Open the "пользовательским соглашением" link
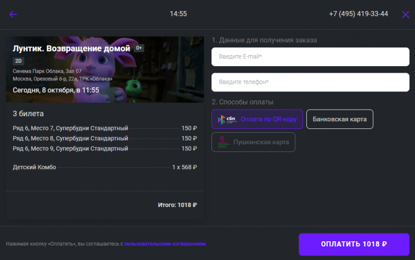 tap(164, 243)
